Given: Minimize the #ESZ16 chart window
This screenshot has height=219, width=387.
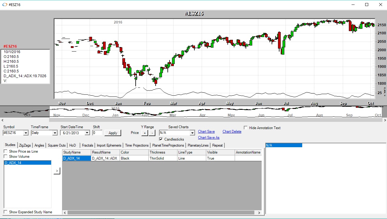Looking at the screenshot, I should 353,5.
